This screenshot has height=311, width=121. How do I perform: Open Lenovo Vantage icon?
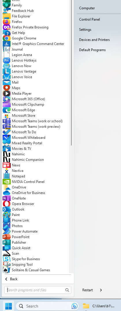point(7,71)
